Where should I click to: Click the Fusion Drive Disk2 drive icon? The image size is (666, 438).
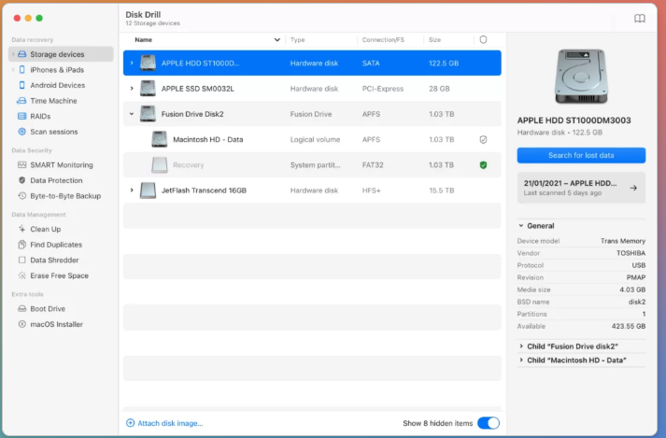(x=148, y=114)
